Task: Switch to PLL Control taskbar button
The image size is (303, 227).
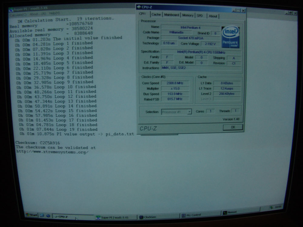Action: point(201,215)
